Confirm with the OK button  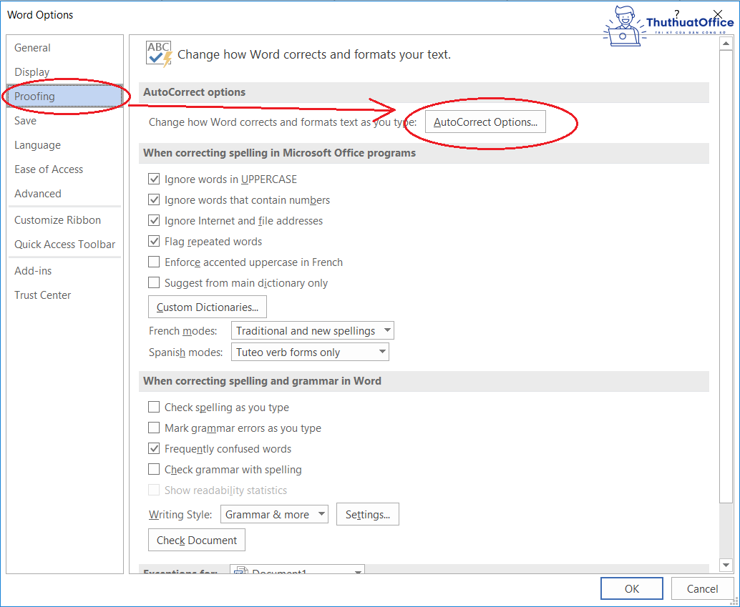click(631, 589)
